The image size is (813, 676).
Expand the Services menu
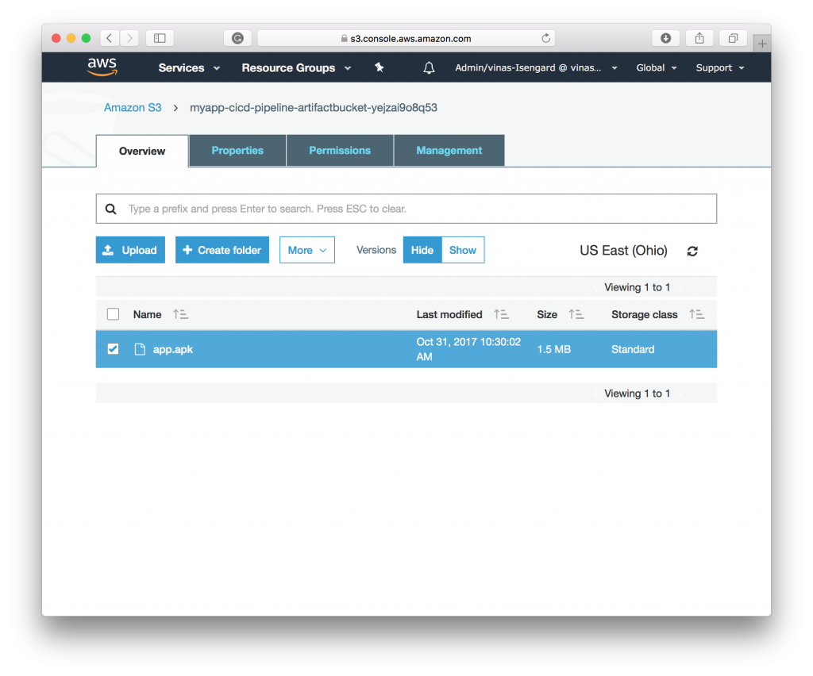[189, 68]
